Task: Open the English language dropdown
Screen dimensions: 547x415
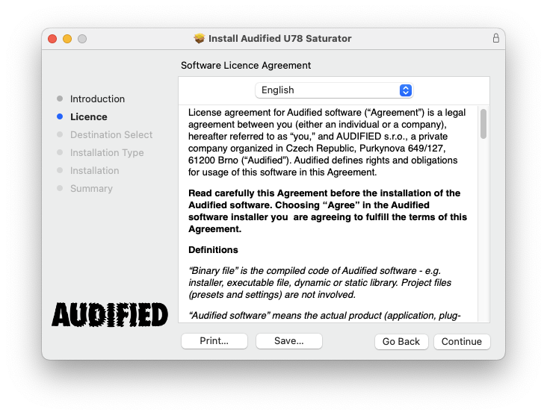Action: [x=333, y=90]
